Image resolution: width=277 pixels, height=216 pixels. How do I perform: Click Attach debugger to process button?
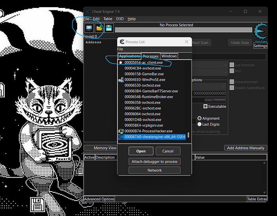pos(154,162)
